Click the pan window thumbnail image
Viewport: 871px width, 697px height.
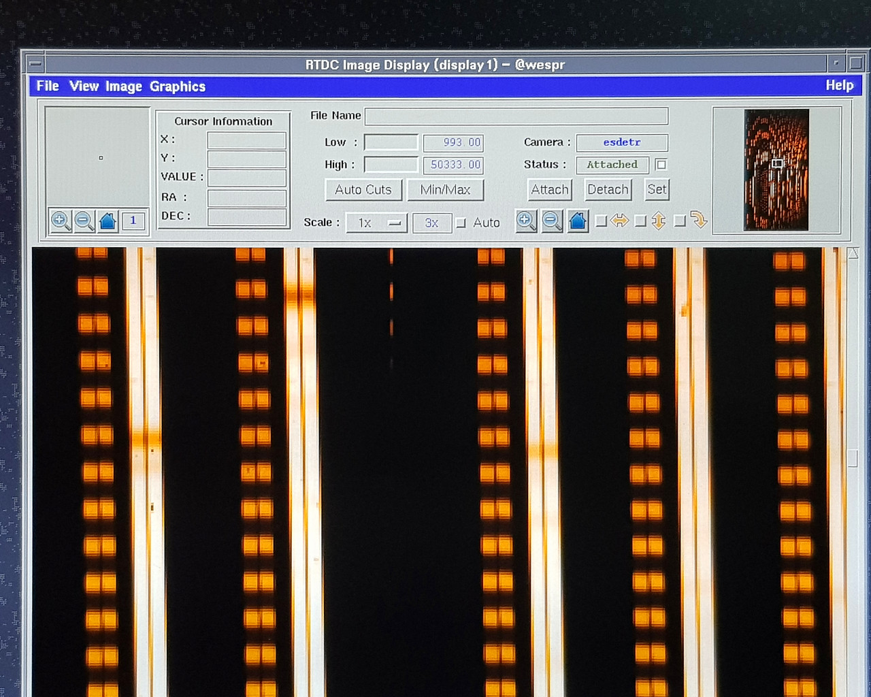[x=776, y=169]
